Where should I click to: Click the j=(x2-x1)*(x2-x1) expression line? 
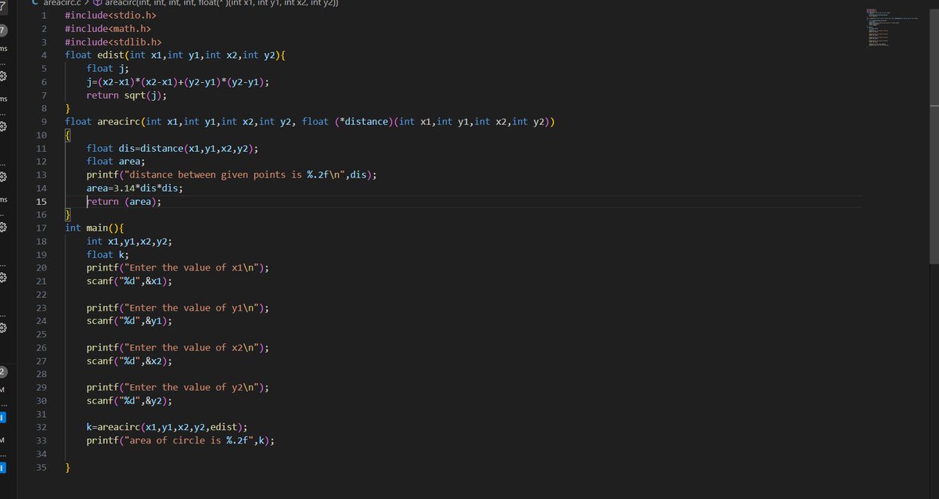click(x=178, y=81)
